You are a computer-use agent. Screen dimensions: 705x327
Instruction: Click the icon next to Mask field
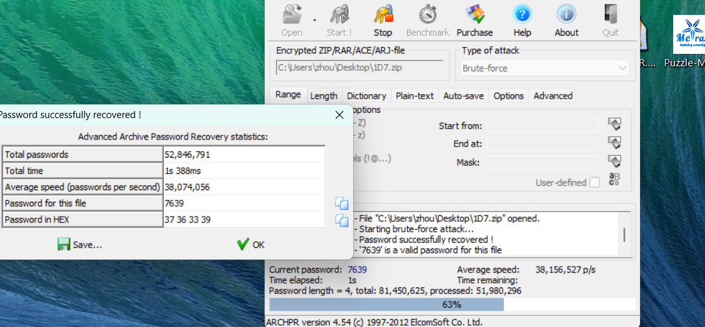pyautogui.click(x=614, y=162)
